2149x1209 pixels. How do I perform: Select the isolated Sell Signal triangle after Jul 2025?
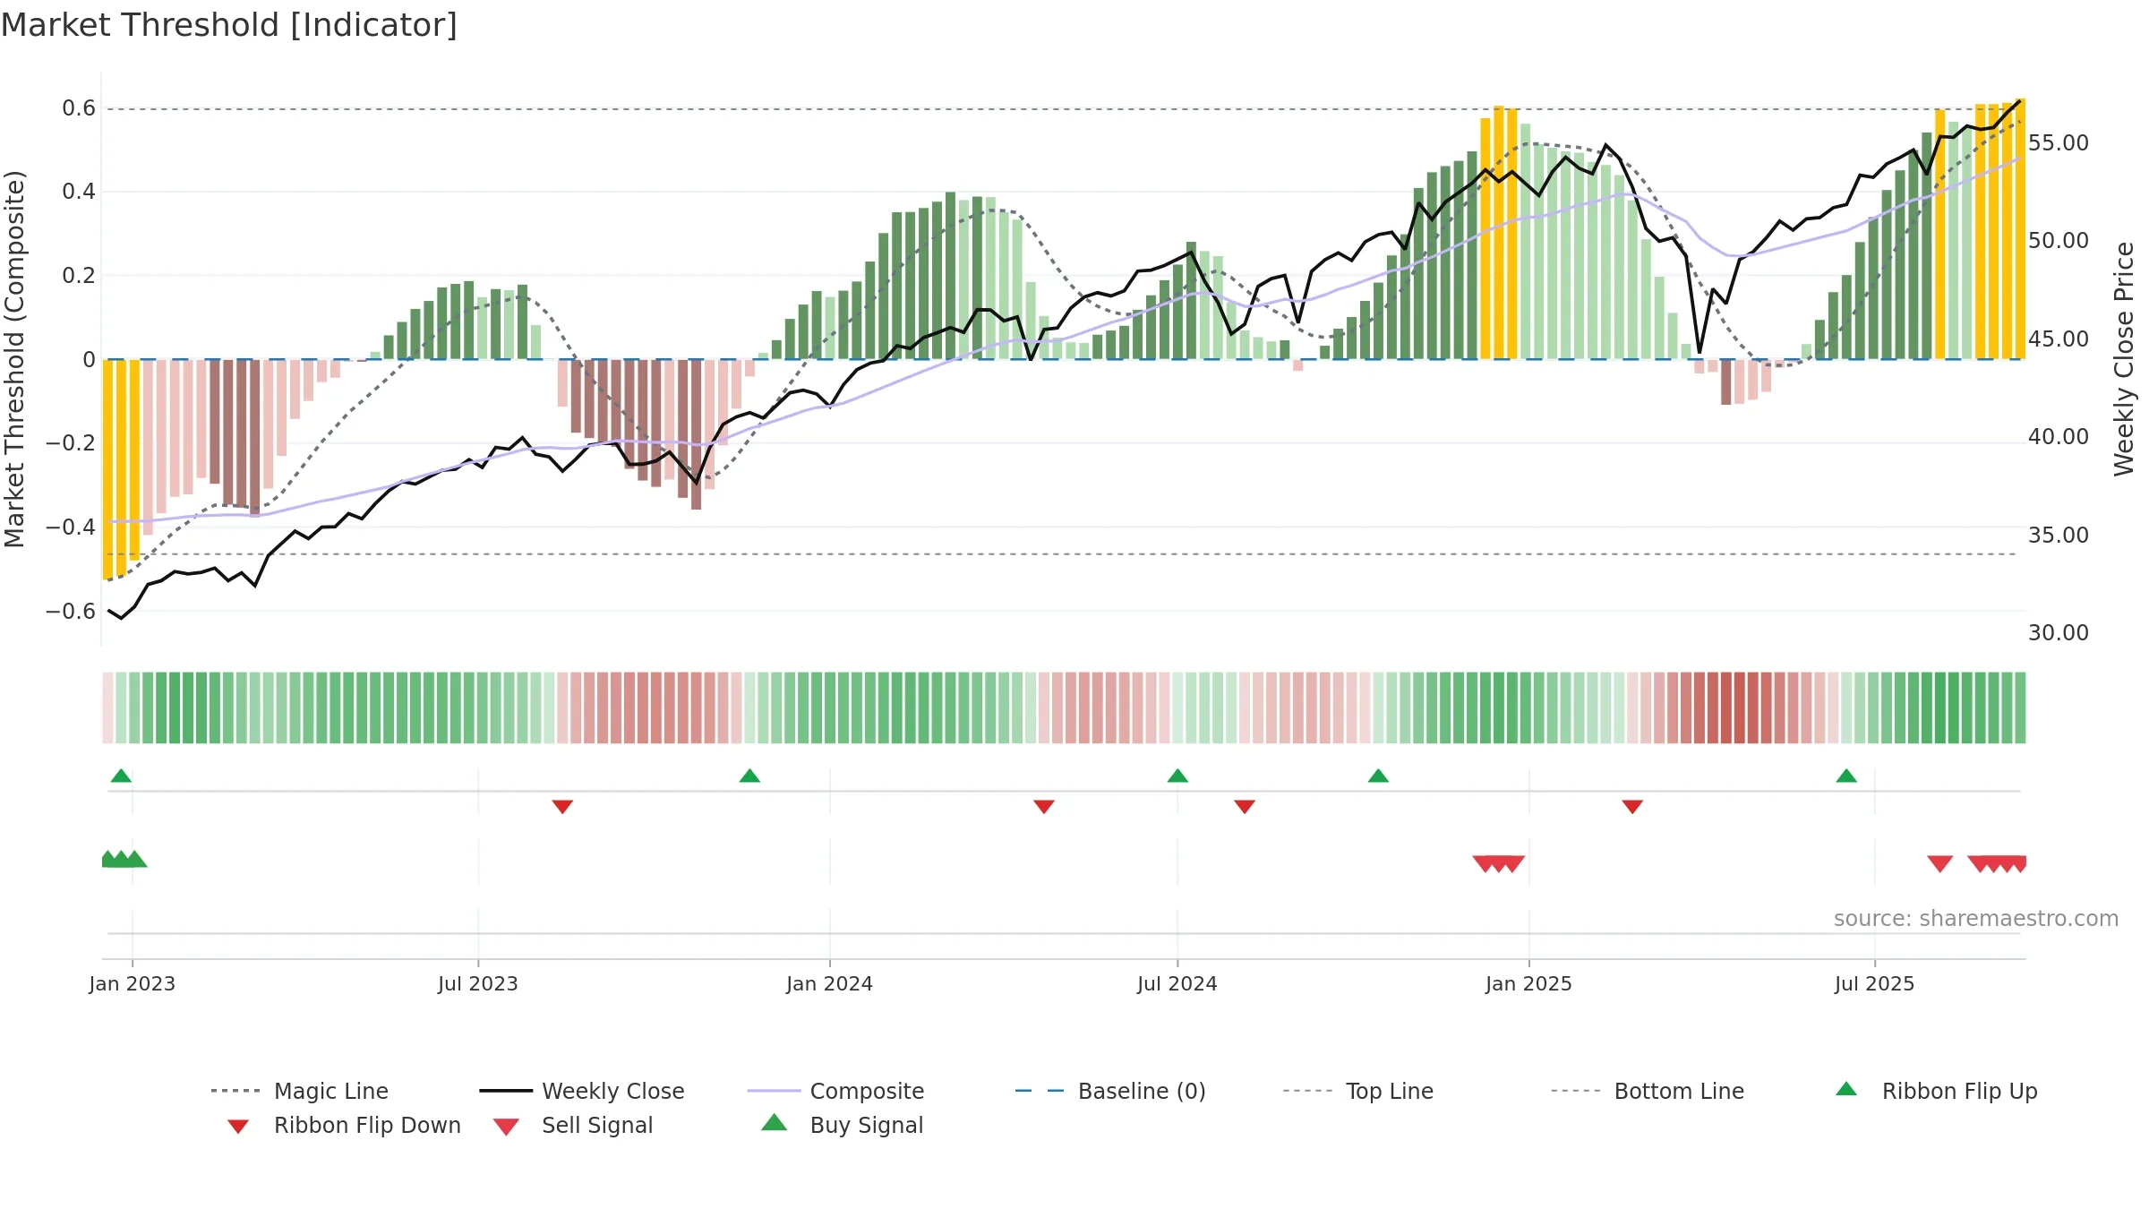pyautogui.click(x=1940, y=864)
